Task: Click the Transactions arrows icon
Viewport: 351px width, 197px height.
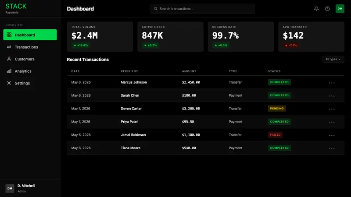Action: pyautogui.click(x=9, y=47)
